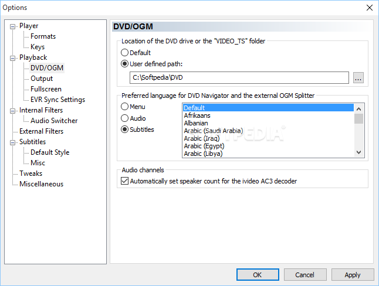Select the Subtitles language radio button
This screenshot has height=286, width=379.
point(124,130)
